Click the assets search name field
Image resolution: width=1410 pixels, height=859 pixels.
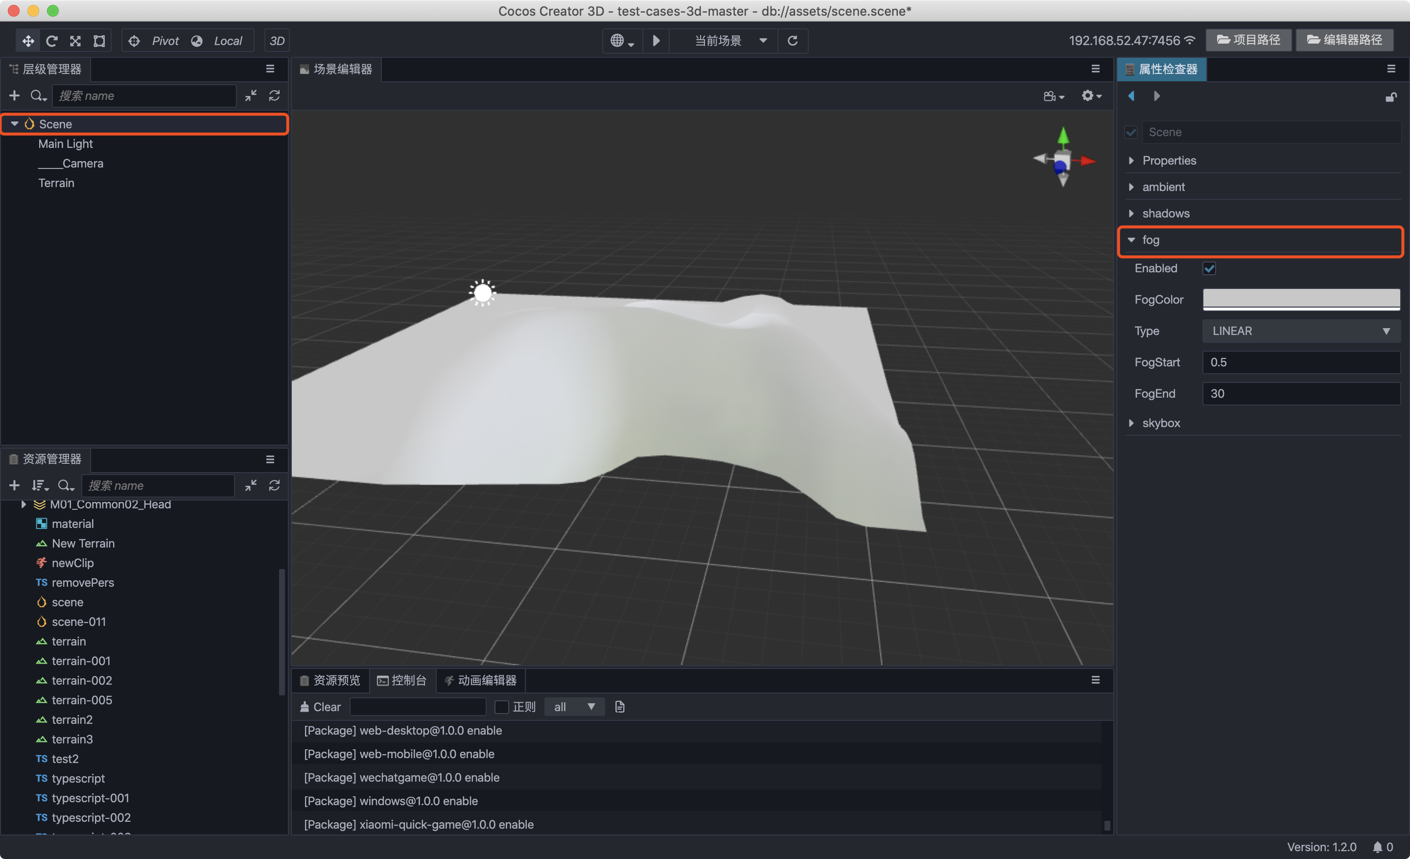point(159,485)
